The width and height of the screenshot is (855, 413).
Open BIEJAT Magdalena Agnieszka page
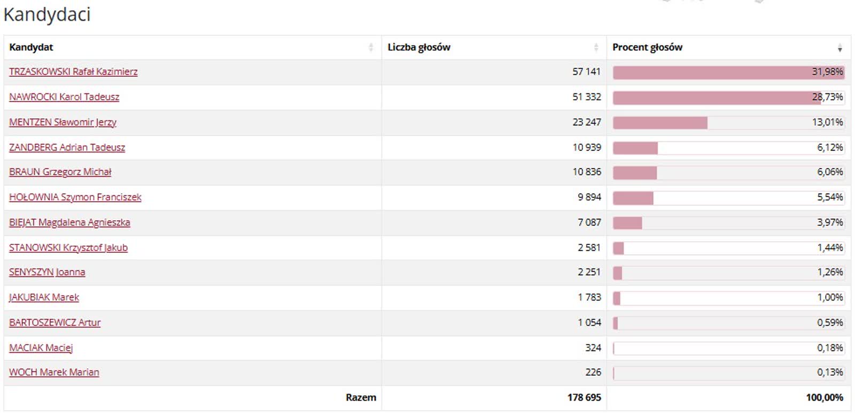[x=69, y=223]
